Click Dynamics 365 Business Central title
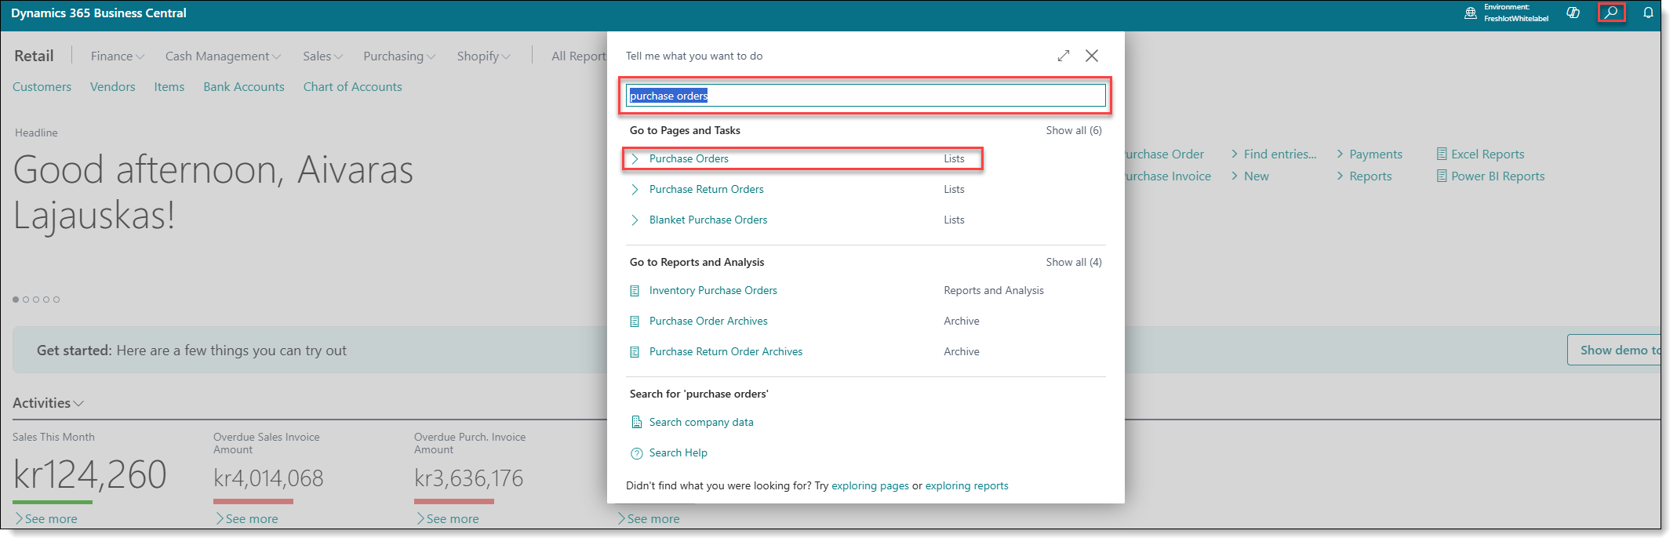The width and height of the screenshot is (1677, 545). click(99, 13)
